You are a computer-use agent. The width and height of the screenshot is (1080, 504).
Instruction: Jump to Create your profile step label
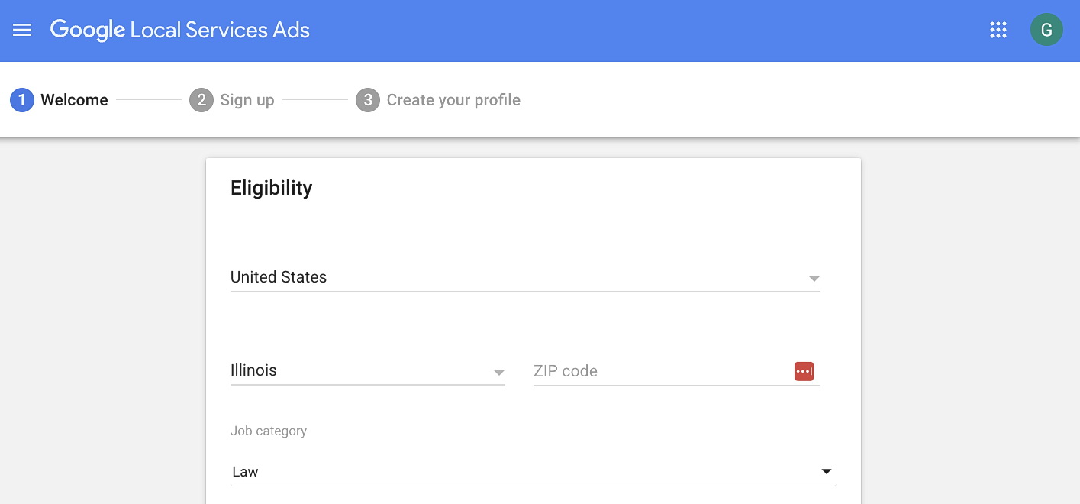point(453,100)
